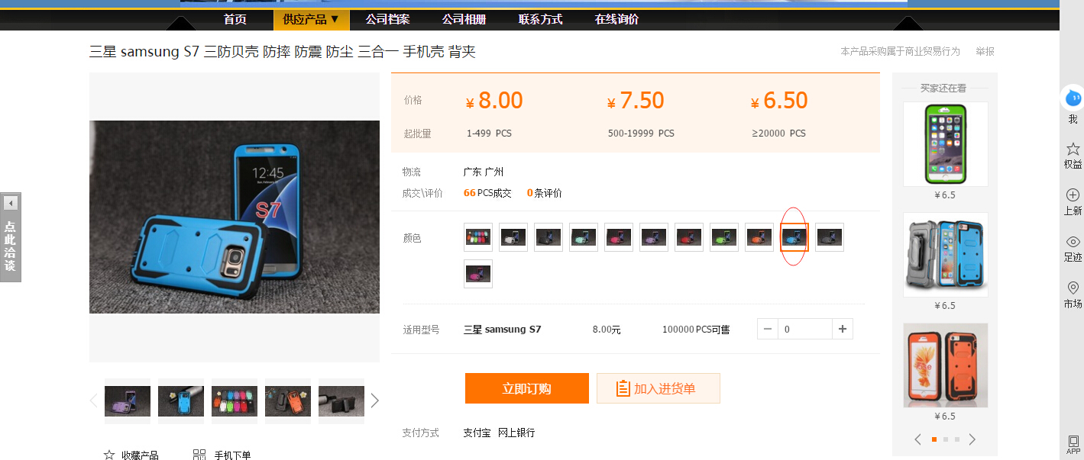The image size is (1084, 460).
Task: Open the 市场 location pin icon
Action: (x=1073, y=288)
